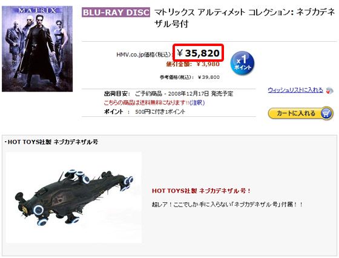This screenshot has height=258, width=339.
Task: Click the Nebuchadnezzar ship model image
Action: (x=74, y=197)
